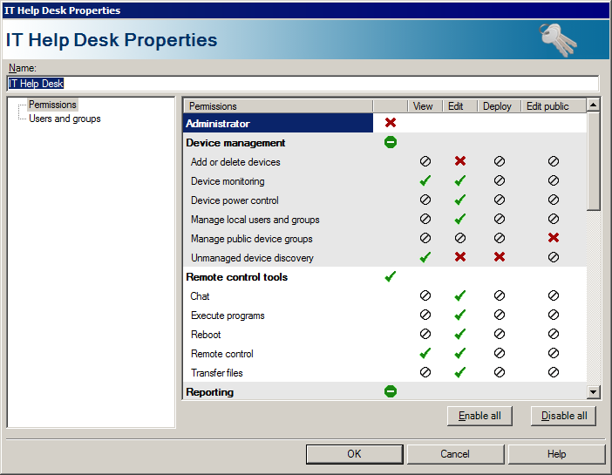Screen dimensions: 612x475
Task: Toggle View permission for Device monitoring
Action: 425,181
